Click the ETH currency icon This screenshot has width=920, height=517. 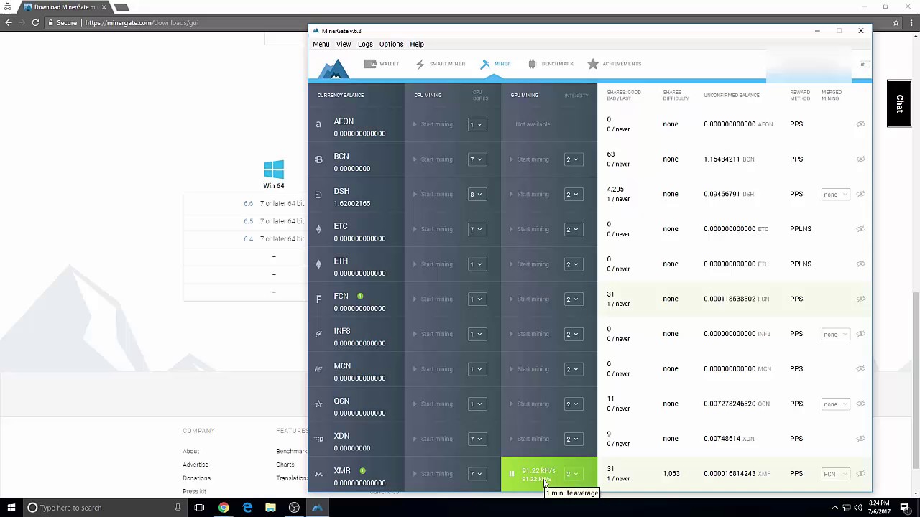pos(318,264)
